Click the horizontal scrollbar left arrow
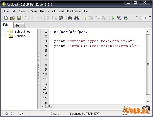Viewport: 153px width, 117px height. (43, 106)
